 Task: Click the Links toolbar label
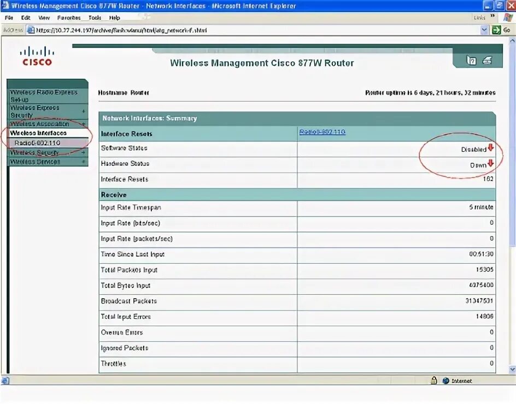tap(479, 17)
